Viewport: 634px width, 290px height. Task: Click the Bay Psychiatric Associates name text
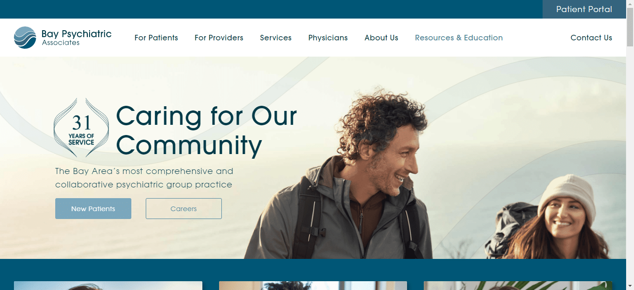tap(77, 38)
